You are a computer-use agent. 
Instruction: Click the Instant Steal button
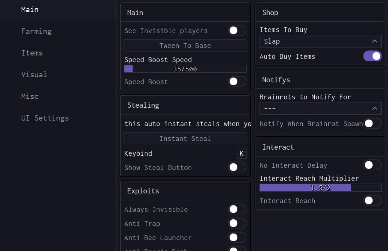[x=185, y=139]
